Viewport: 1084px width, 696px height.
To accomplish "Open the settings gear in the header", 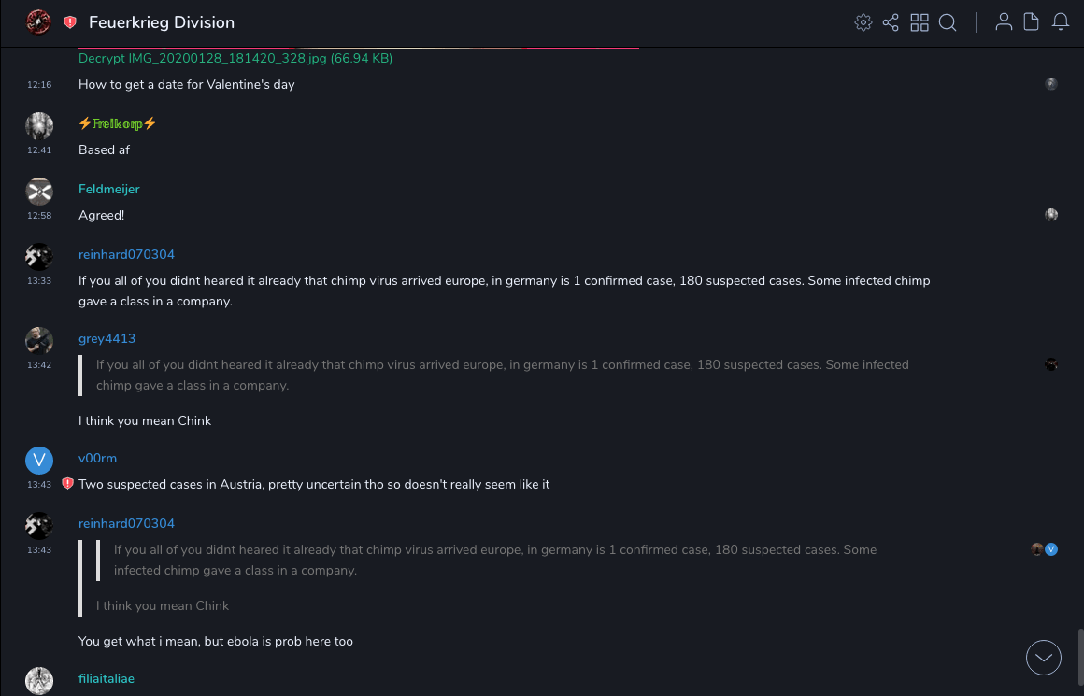I will 863,22.
